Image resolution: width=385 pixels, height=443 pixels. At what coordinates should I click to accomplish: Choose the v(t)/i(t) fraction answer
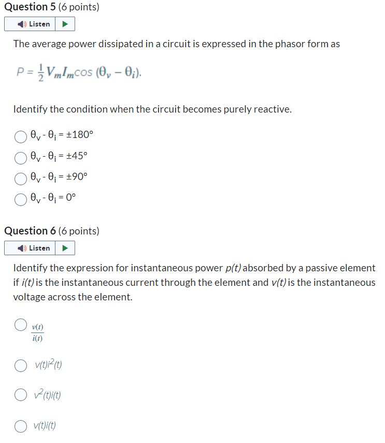click(x=21, y=324)
